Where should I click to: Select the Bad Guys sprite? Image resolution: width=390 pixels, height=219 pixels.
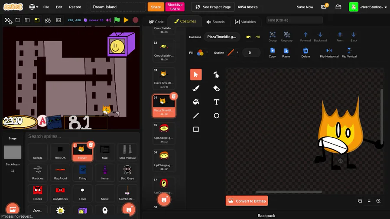coord(127,173)
